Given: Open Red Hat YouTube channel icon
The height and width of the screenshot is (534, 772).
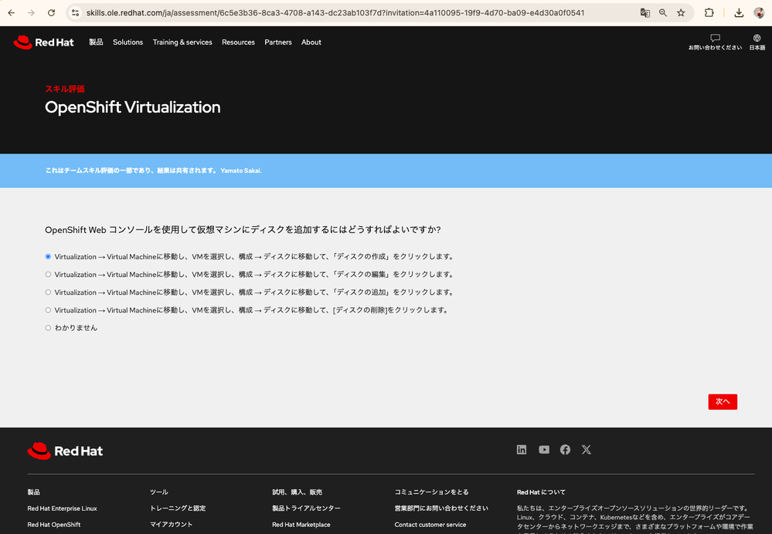Looking at the screenshot, I should [x=544, y=450].
